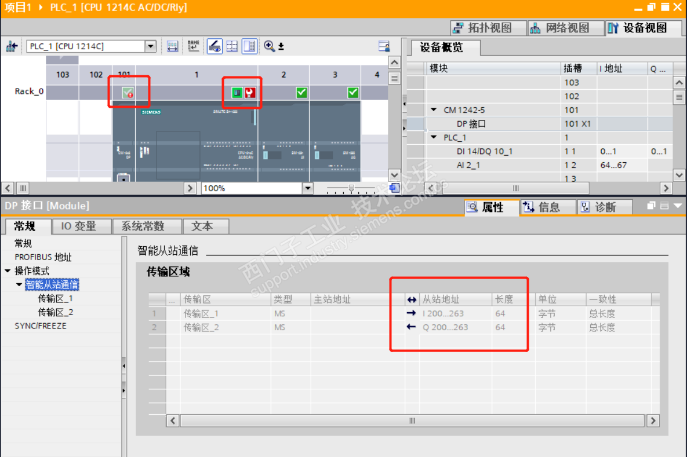Click the DI 14/DQ 10_1 row

click(x=540, y=151)
